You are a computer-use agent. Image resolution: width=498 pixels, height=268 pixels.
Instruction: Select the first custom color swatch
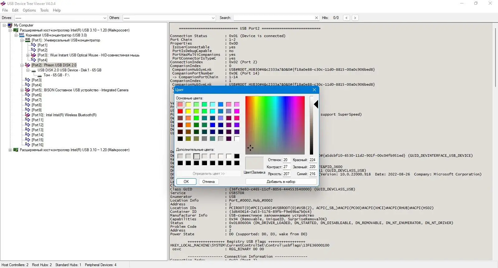click(180, 156)
